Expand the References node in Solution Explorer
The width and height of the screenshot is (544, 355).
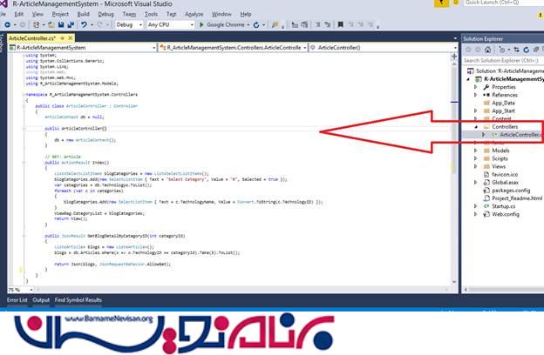click(476, 95)
